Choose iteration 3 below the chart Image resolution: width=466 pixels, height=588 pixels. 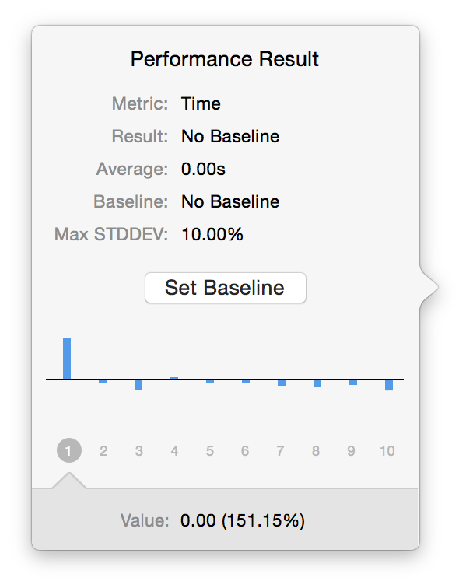(x=138, y=450)
